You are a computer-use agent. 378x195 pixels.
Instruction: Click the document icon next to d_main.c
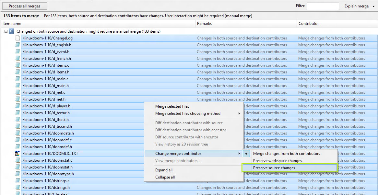[x=18, y=79]
